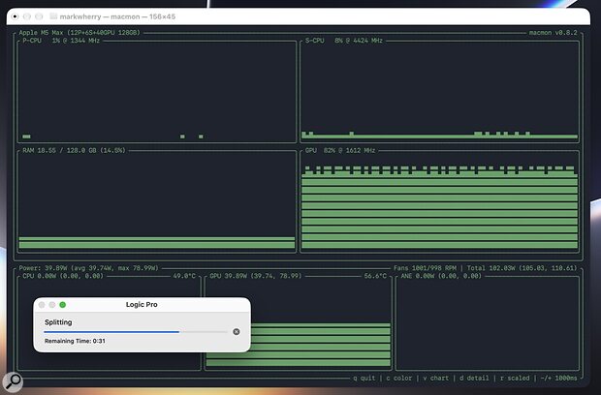Click the green zoom button of Logic Pro dialog

[x=63, y=305]
